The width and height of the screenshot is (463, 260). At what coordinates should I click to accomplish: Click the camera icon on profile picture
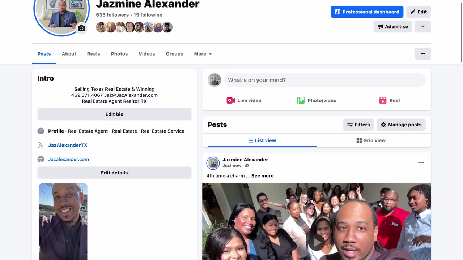[81, 28]
